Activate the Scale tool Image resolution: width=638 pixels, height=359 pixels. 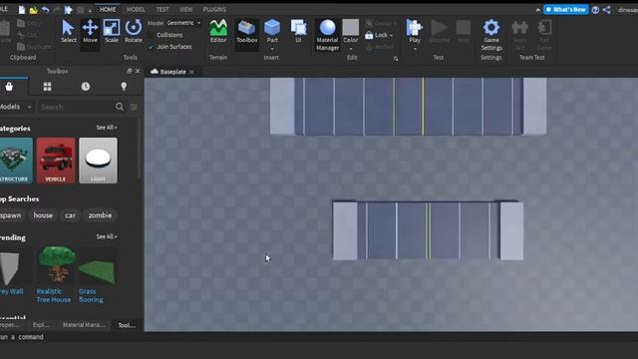112,31
